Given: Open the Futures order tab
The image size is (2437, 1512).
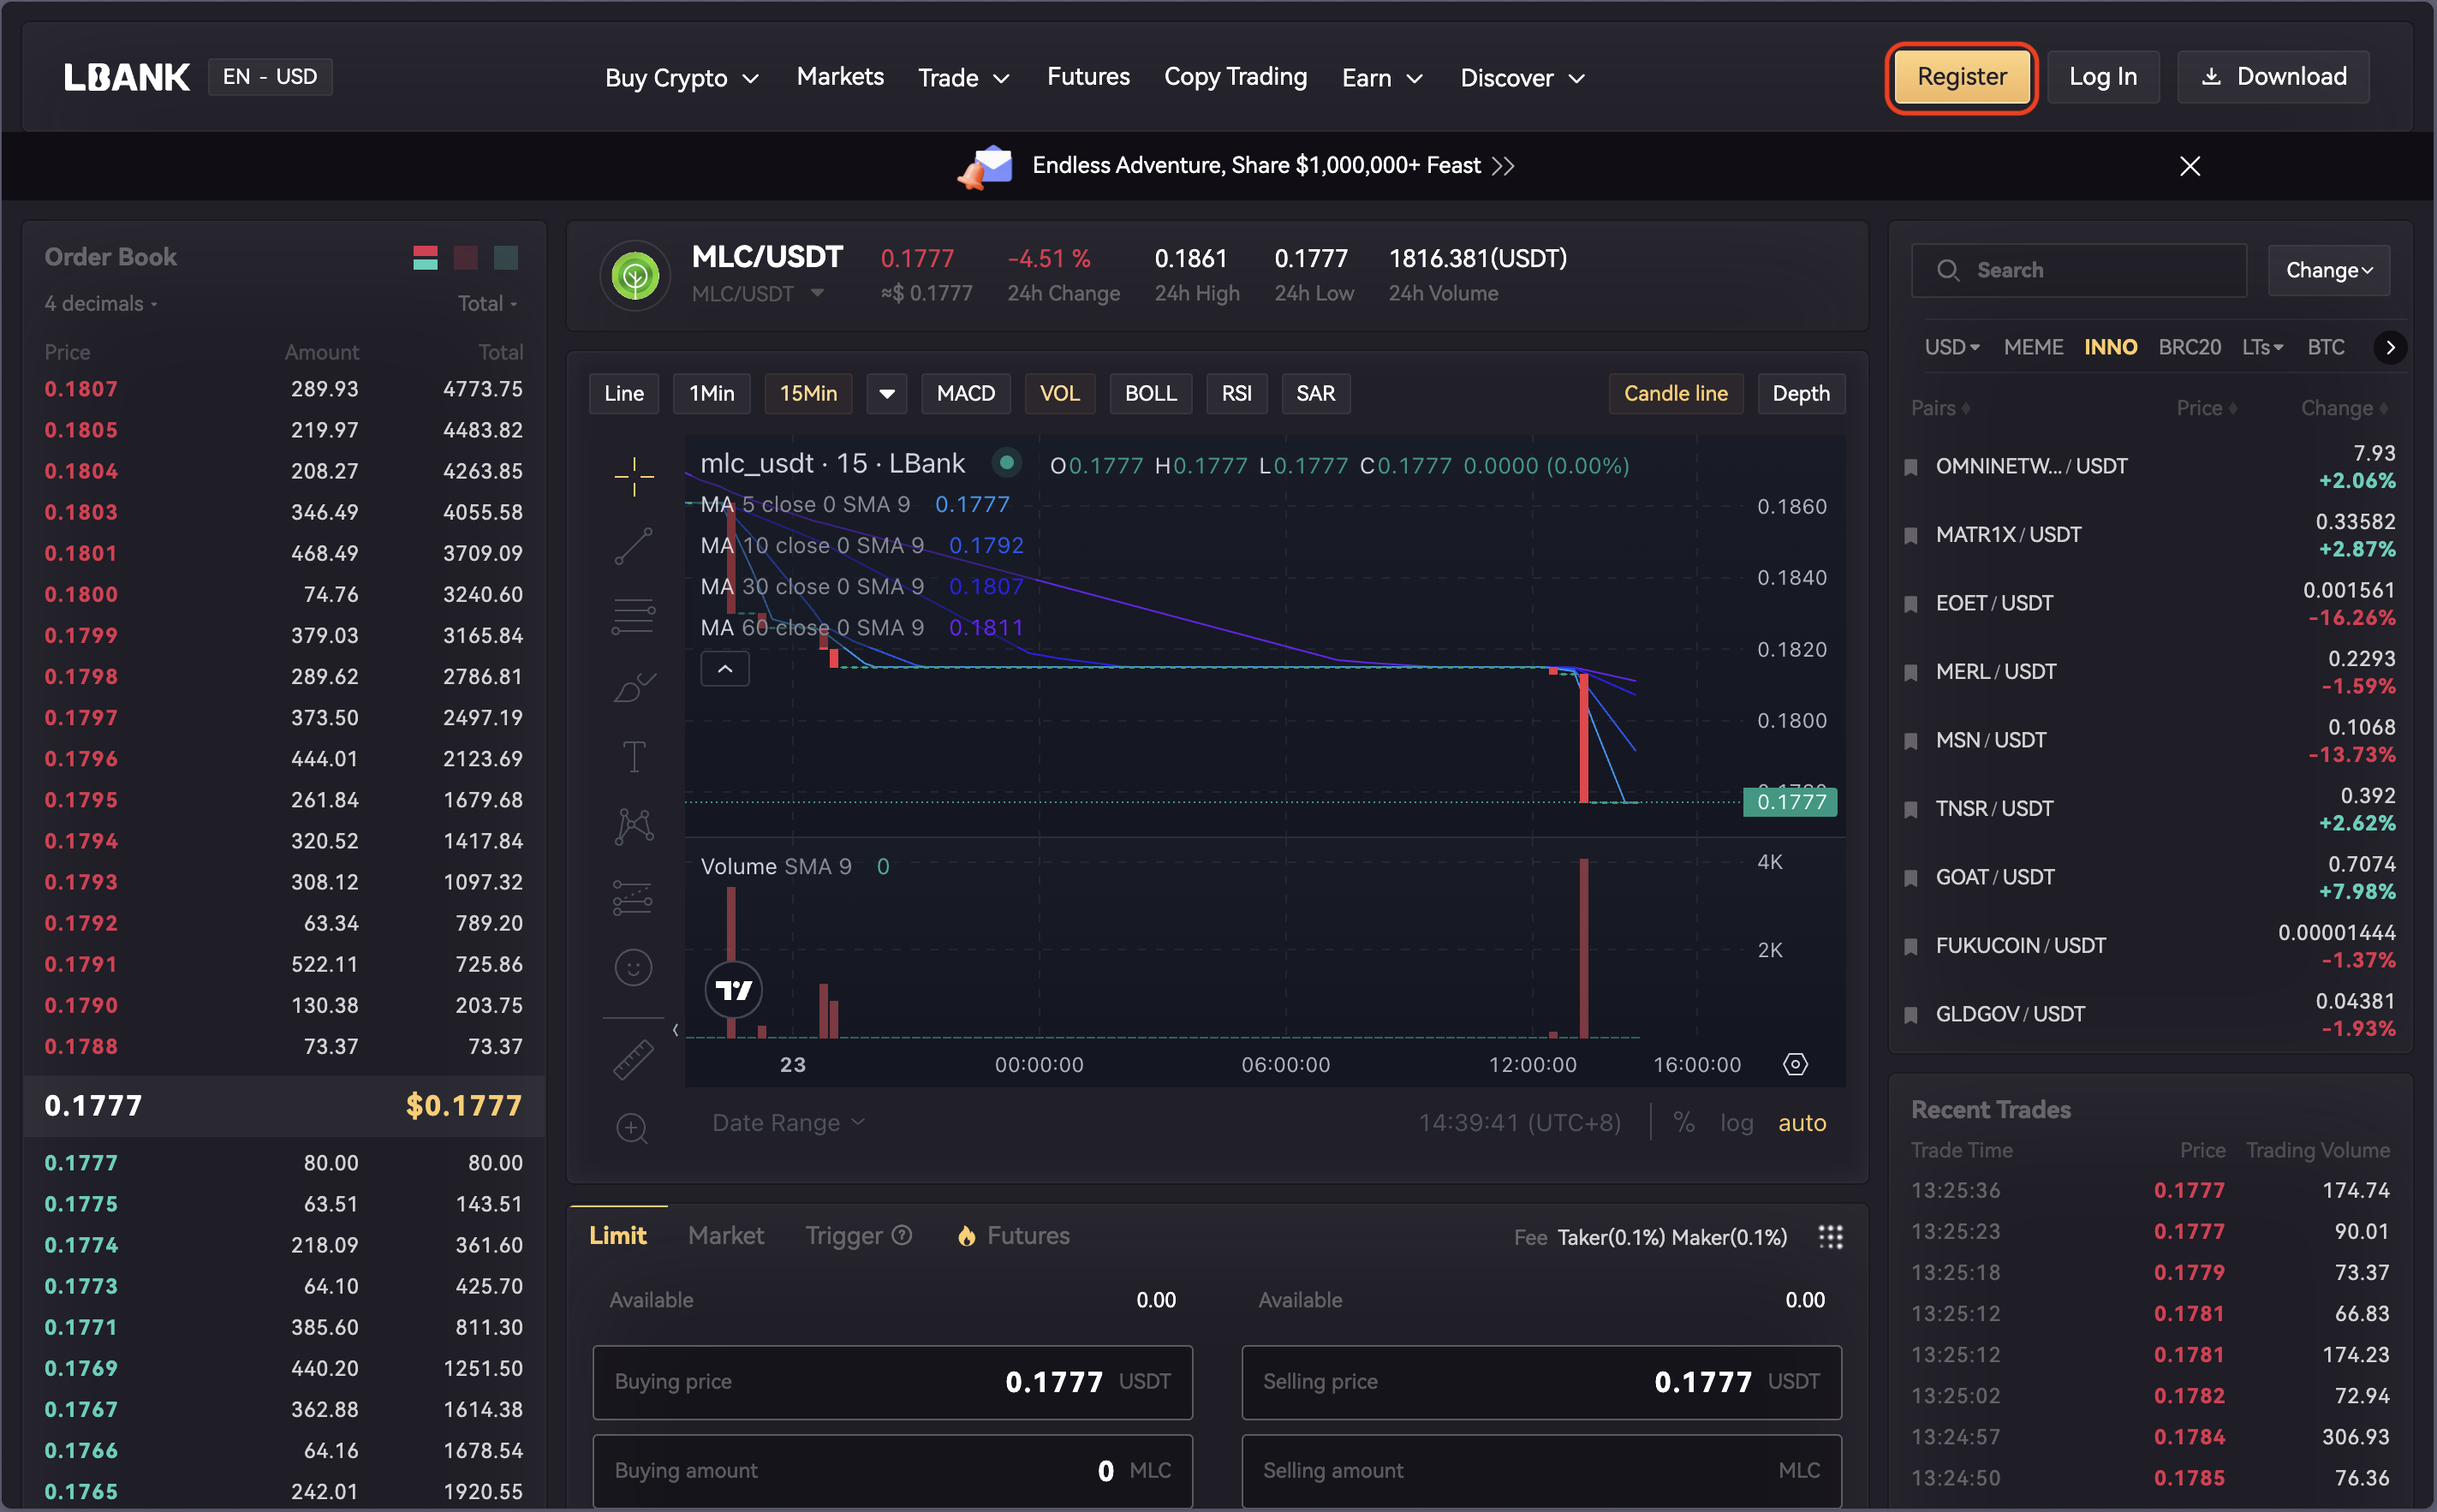Looking at the screenshot, I should (1013, 1236).
